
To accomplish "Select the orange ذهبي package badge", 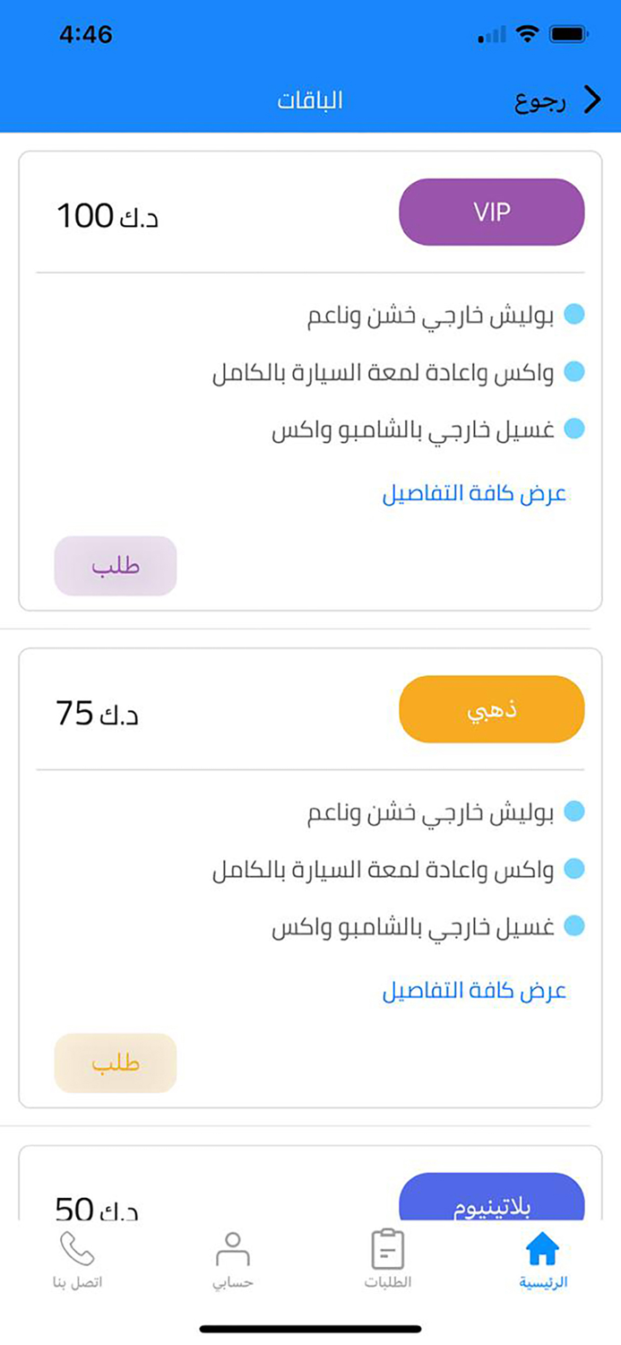I will (491, 708).
